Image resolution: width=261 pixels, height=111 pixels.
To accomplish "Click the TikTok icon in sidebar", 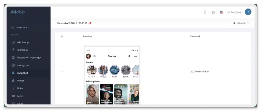I will (13, 88).
